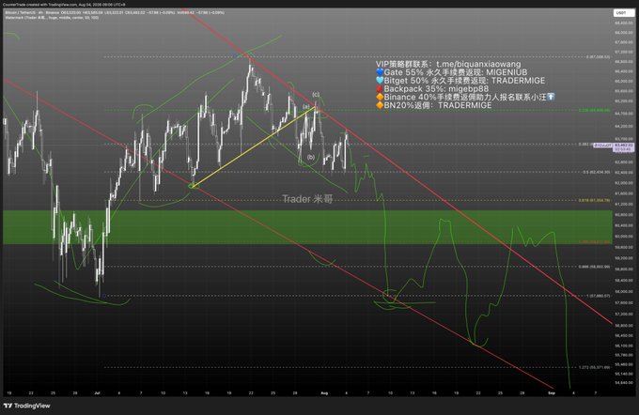This screenshot has height=415, width=639.
Task: Select the green support zone rectangle
Action: tap(307, 227)
